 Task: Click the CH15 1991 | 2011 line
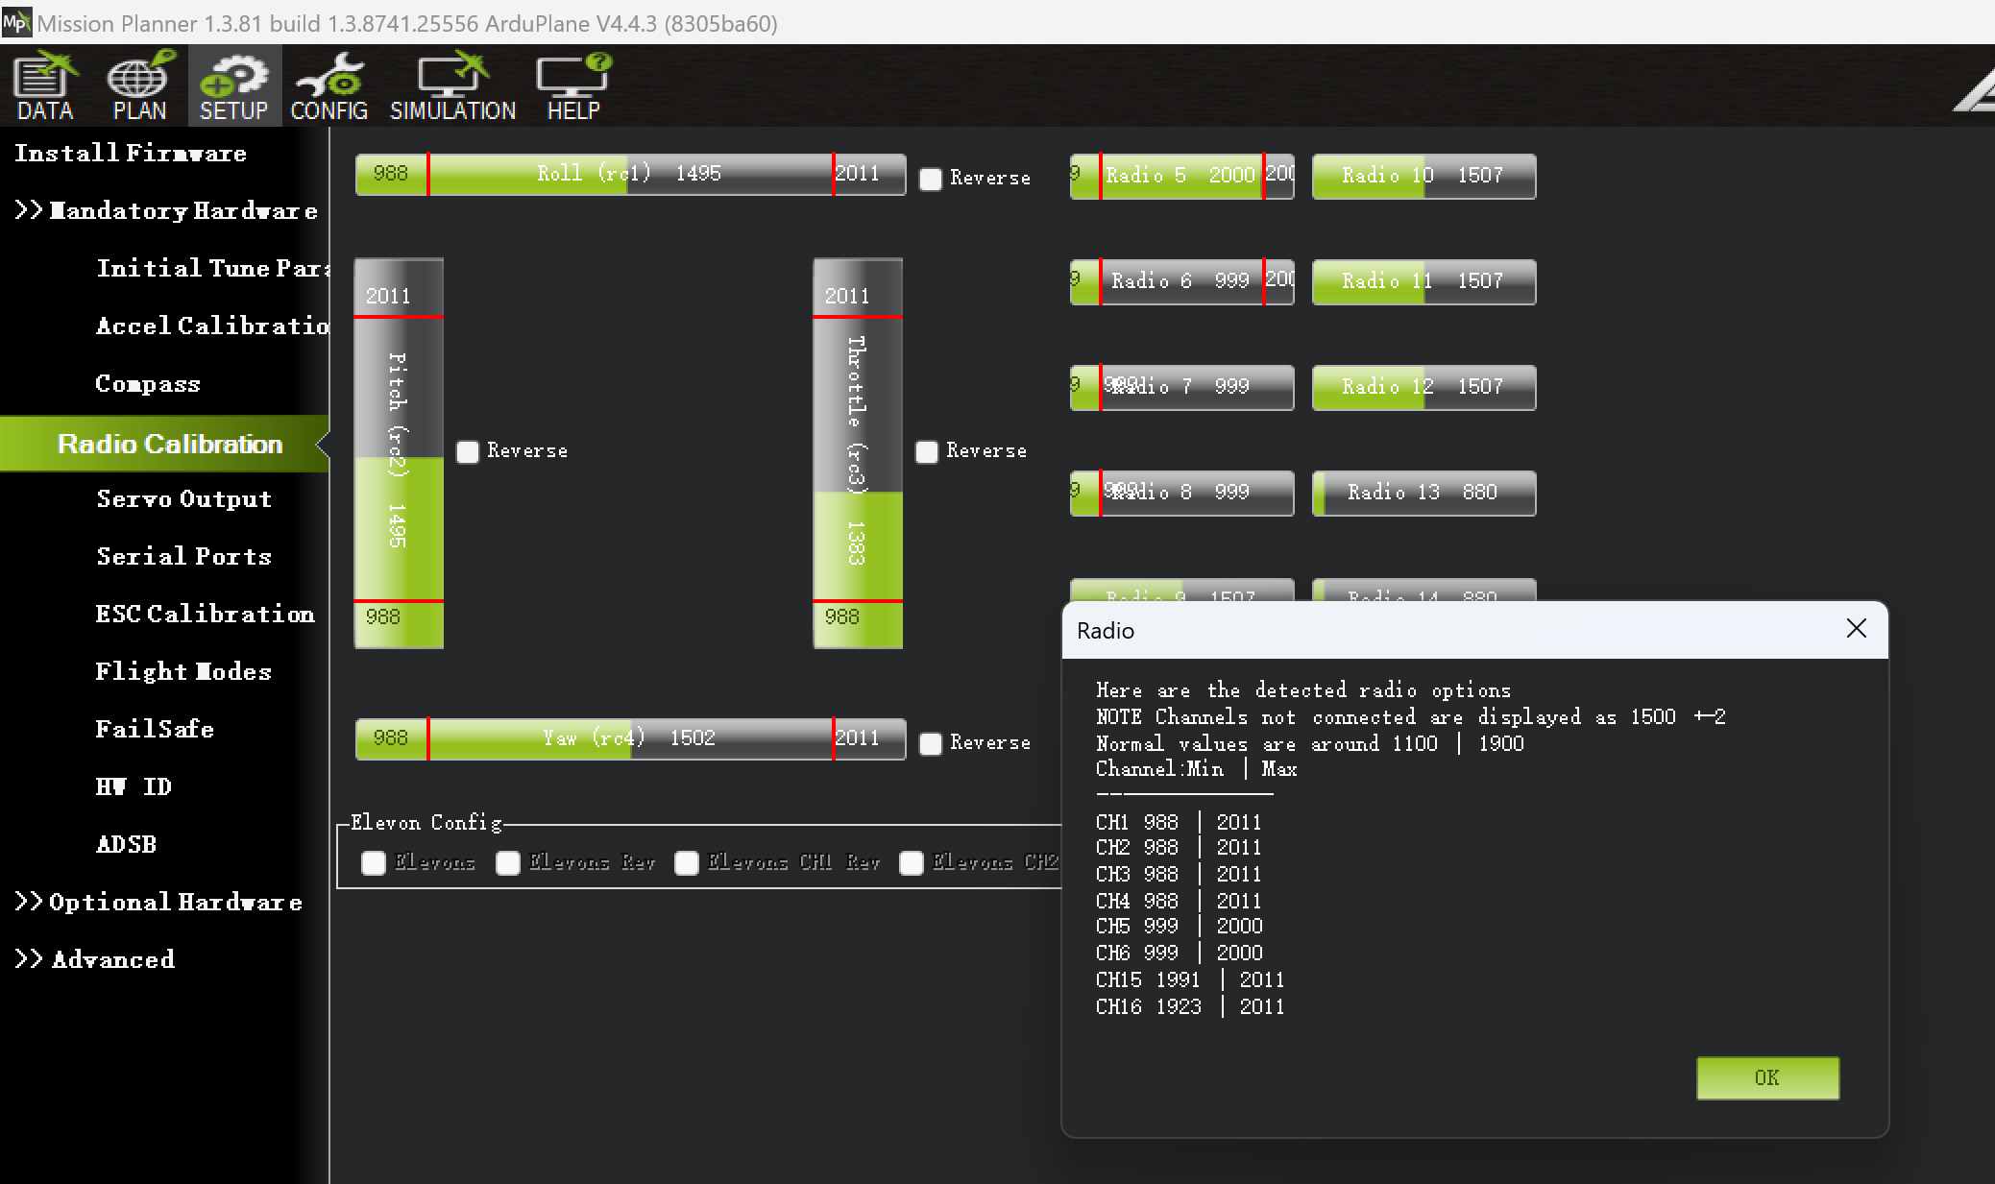[1190, 979]
